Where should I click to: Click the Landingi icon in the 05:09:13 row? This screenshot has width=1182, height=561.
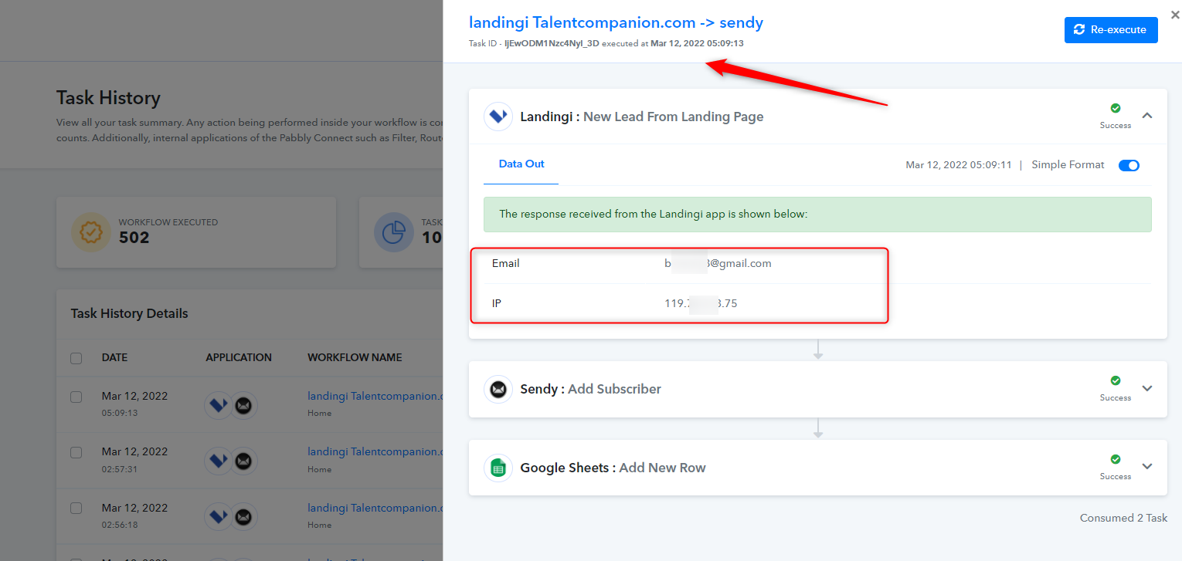tap(218, 404)
